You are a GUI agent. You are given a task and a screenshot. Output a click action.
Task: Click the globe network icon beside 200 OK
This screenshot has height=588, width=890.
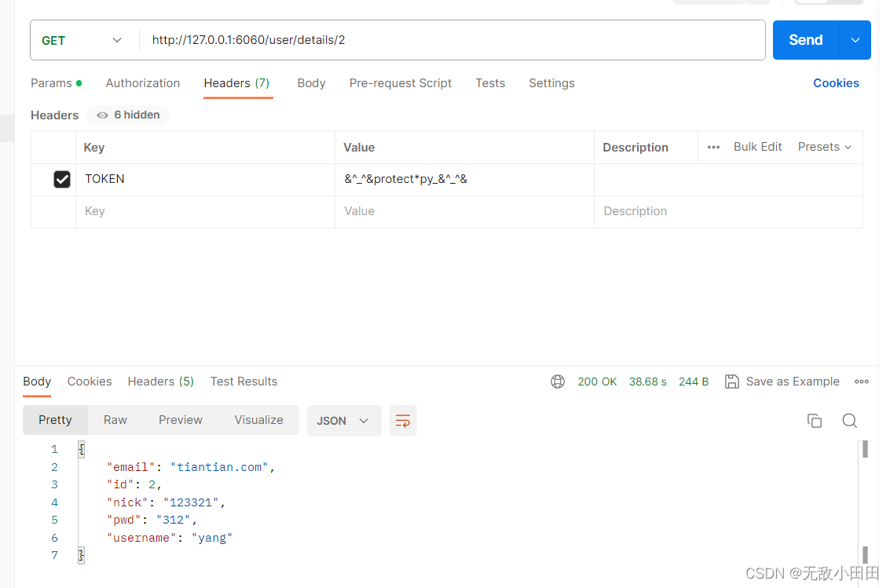(558, 382)
